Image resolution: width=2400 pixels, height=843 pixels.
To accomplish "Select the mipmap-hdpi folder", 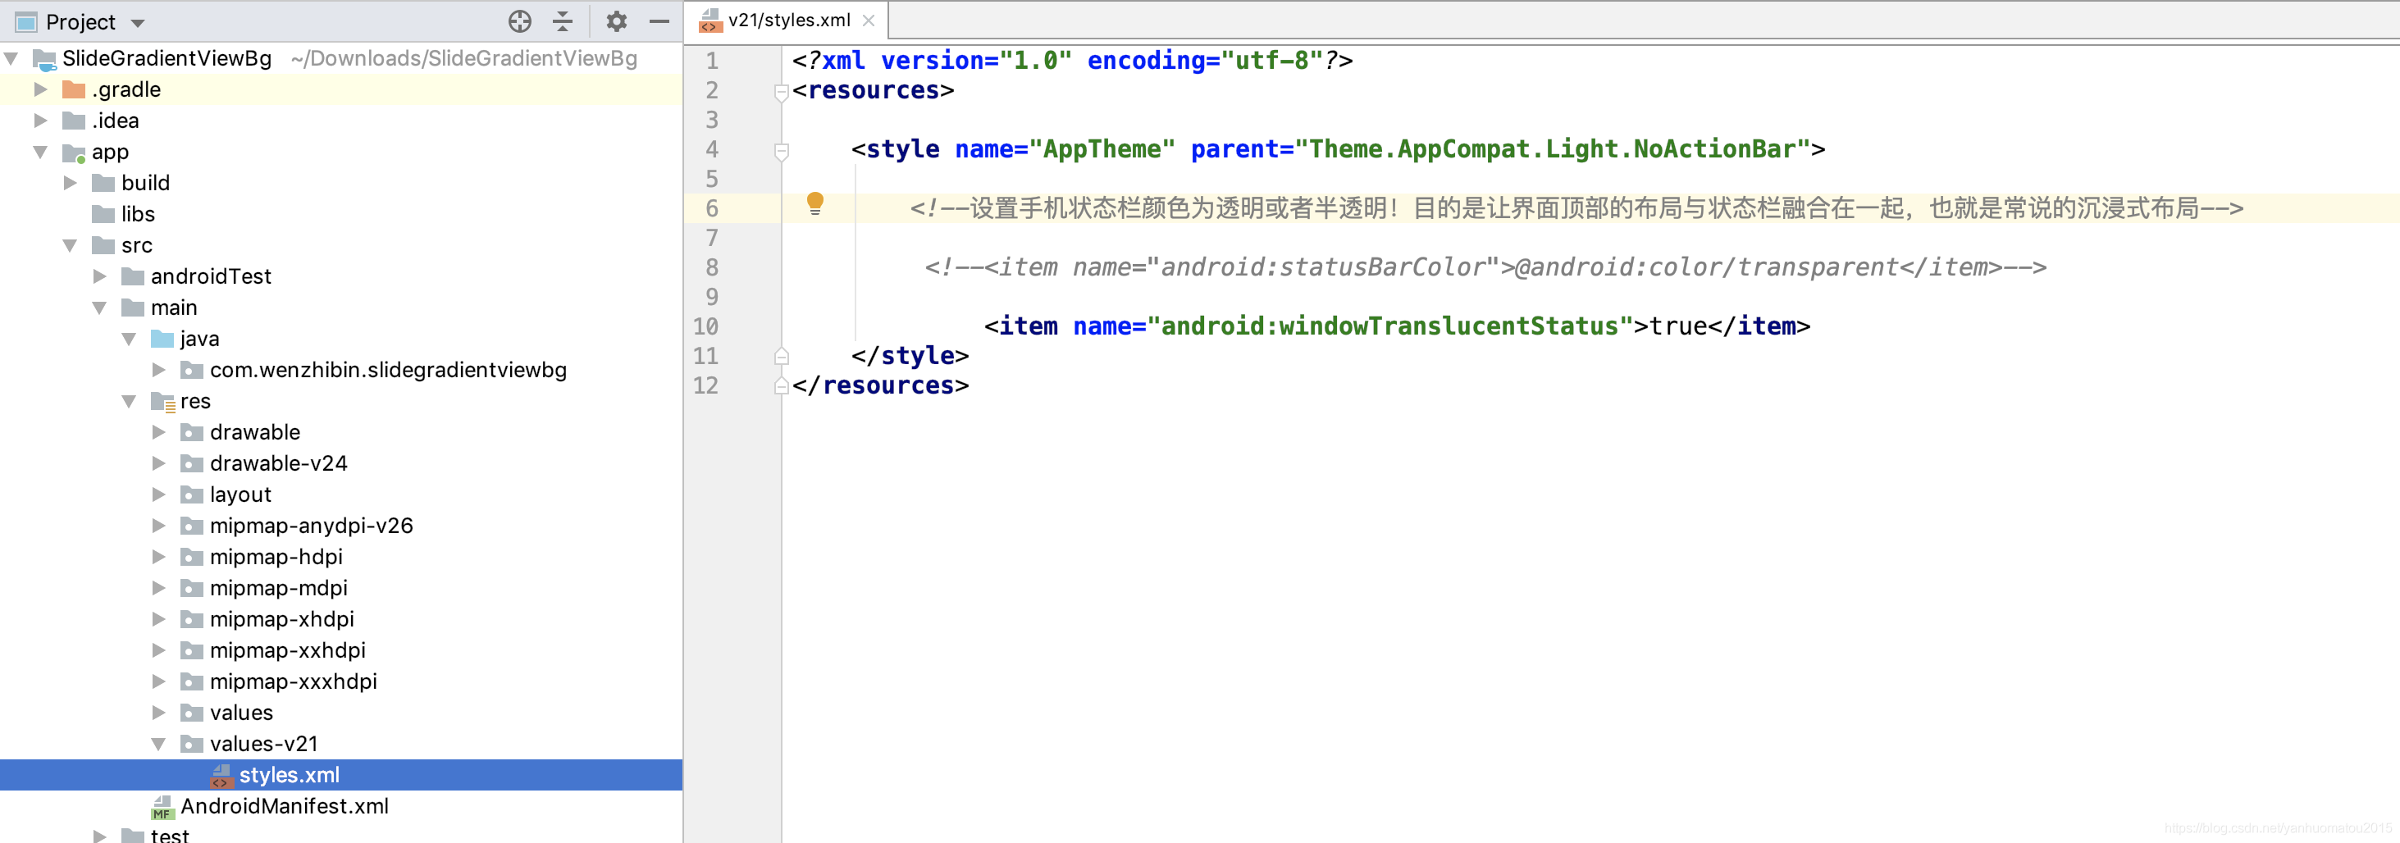I will click(x=276, y=557).
